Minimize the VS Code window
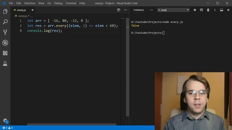 (208, 3)
